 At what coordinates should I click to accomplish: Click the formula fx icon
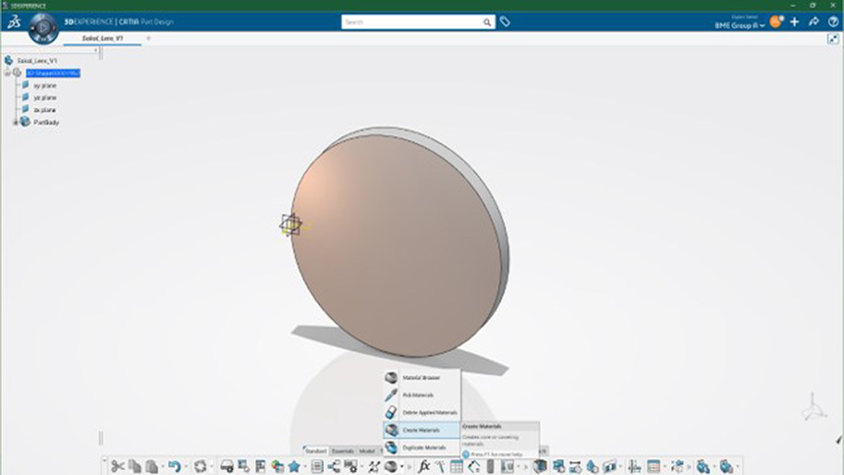tap(424, 466)
